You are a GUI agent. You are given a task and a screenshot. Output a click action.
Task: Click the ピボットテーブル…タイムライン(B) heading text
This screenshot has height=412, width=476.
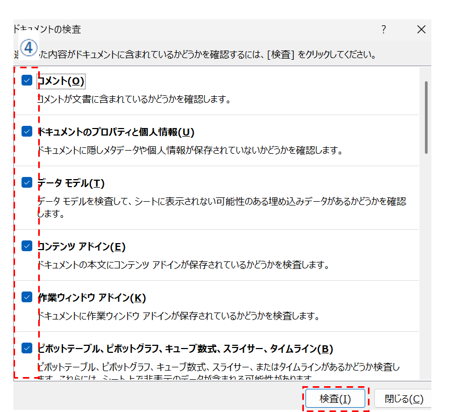point(184,349)
